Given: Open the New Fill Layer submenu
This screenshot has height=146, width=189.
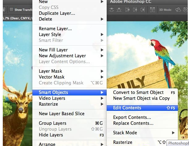Looking at the screenshot, I should tap(69, 50).
